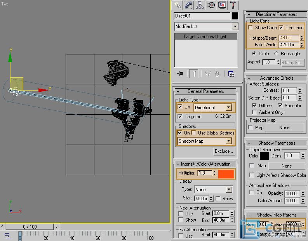Viewport: 308px width, 241px height.
Task: Collapse Advanced Effects rollout
Action: (x=277, y=78)
